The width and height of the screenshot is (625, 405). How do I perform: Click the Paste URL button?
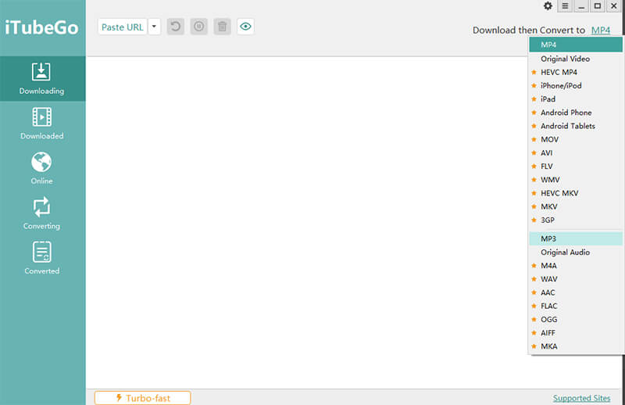[x=123, y=27]
